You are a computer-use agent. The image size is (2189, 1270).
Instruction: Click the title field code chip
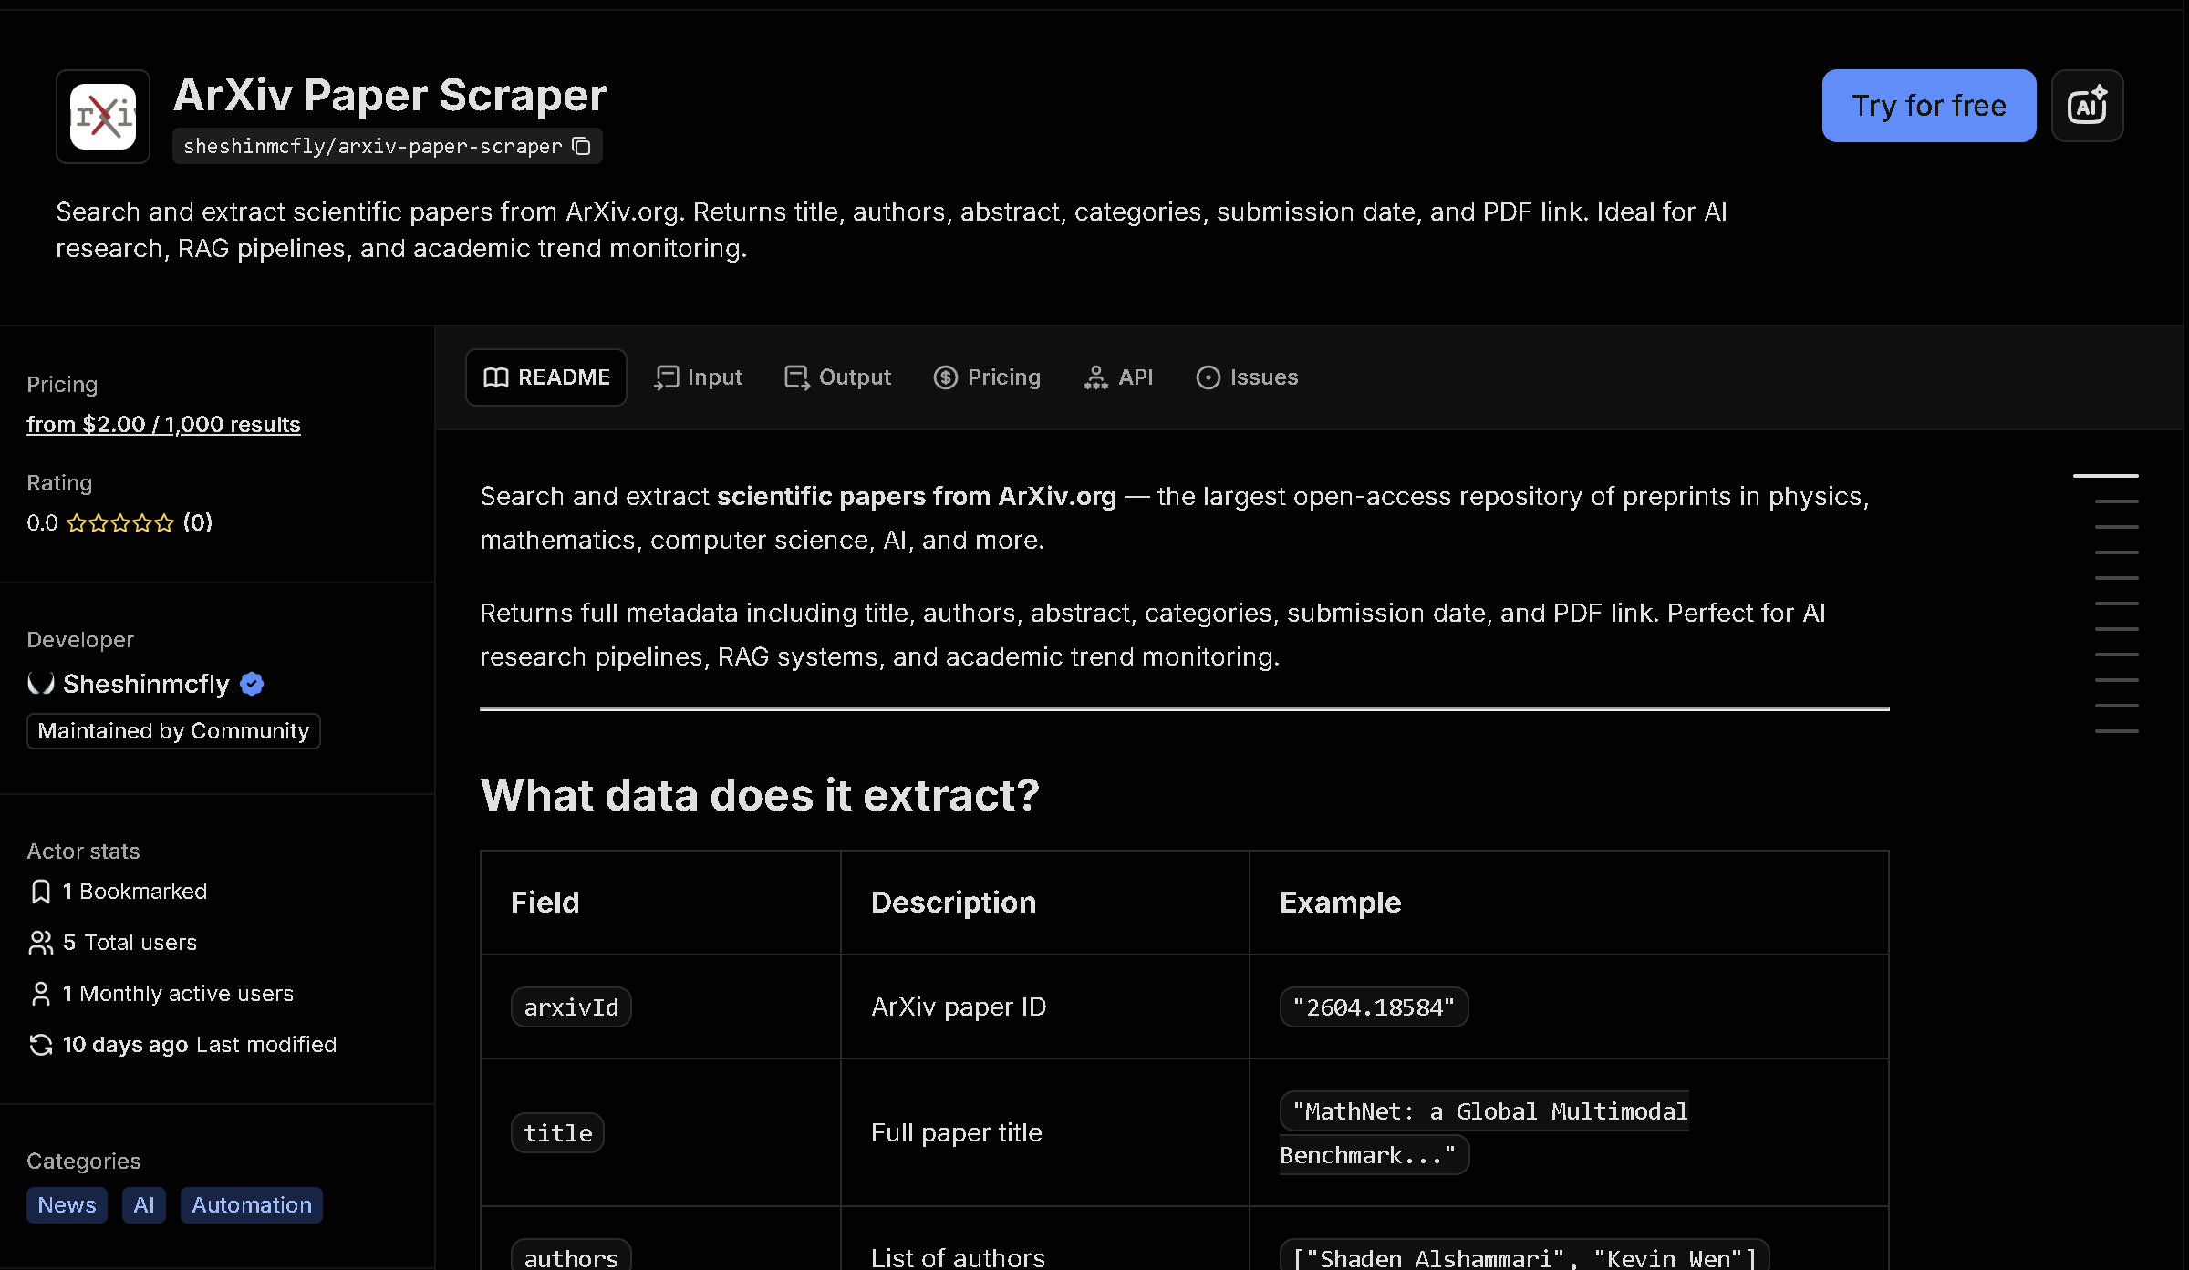coord(557,1133)
